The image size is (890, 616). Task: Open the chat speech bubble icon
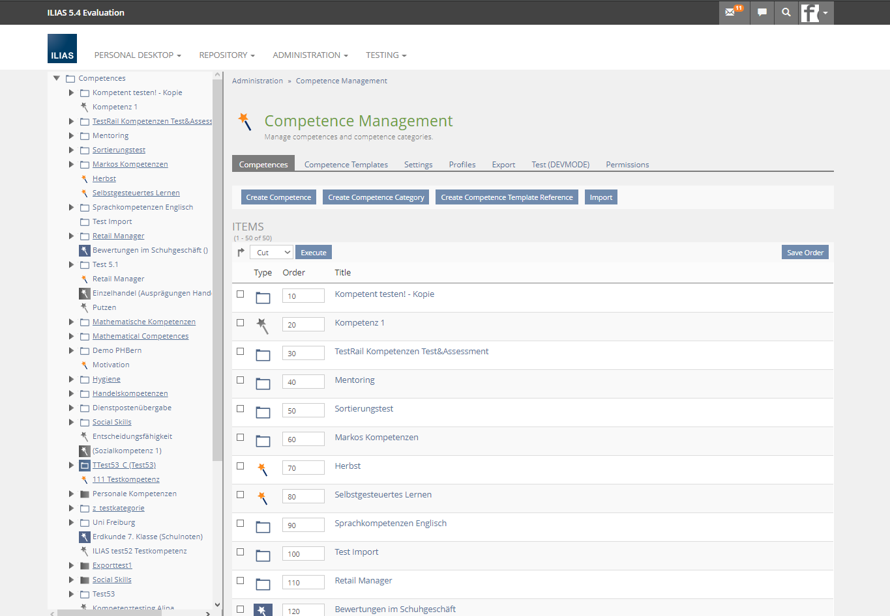(x=762, y=12)
